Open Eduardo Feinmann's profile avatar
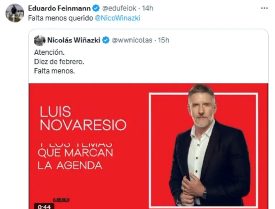The width and height of the screenshot is (275, 209). (15, 13)
